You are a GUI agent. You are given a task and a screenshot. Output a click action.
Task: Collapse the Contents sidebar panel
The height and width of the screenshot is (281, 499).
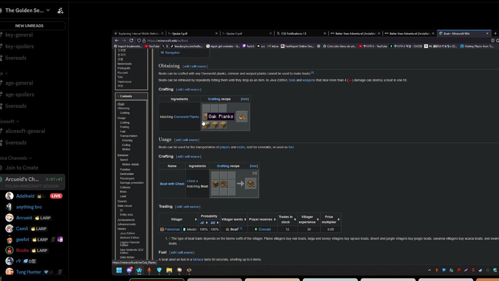pyautogui.click(x=118, y=96)
